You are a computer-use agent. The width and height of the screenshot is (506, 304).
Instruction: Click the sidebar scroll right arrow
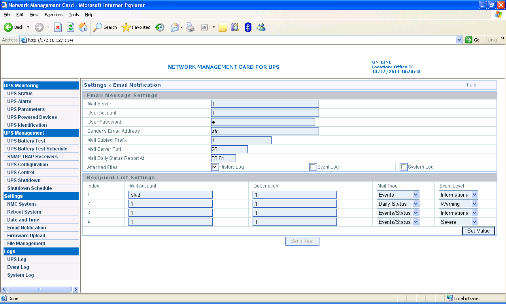click(x=76, y=289)
